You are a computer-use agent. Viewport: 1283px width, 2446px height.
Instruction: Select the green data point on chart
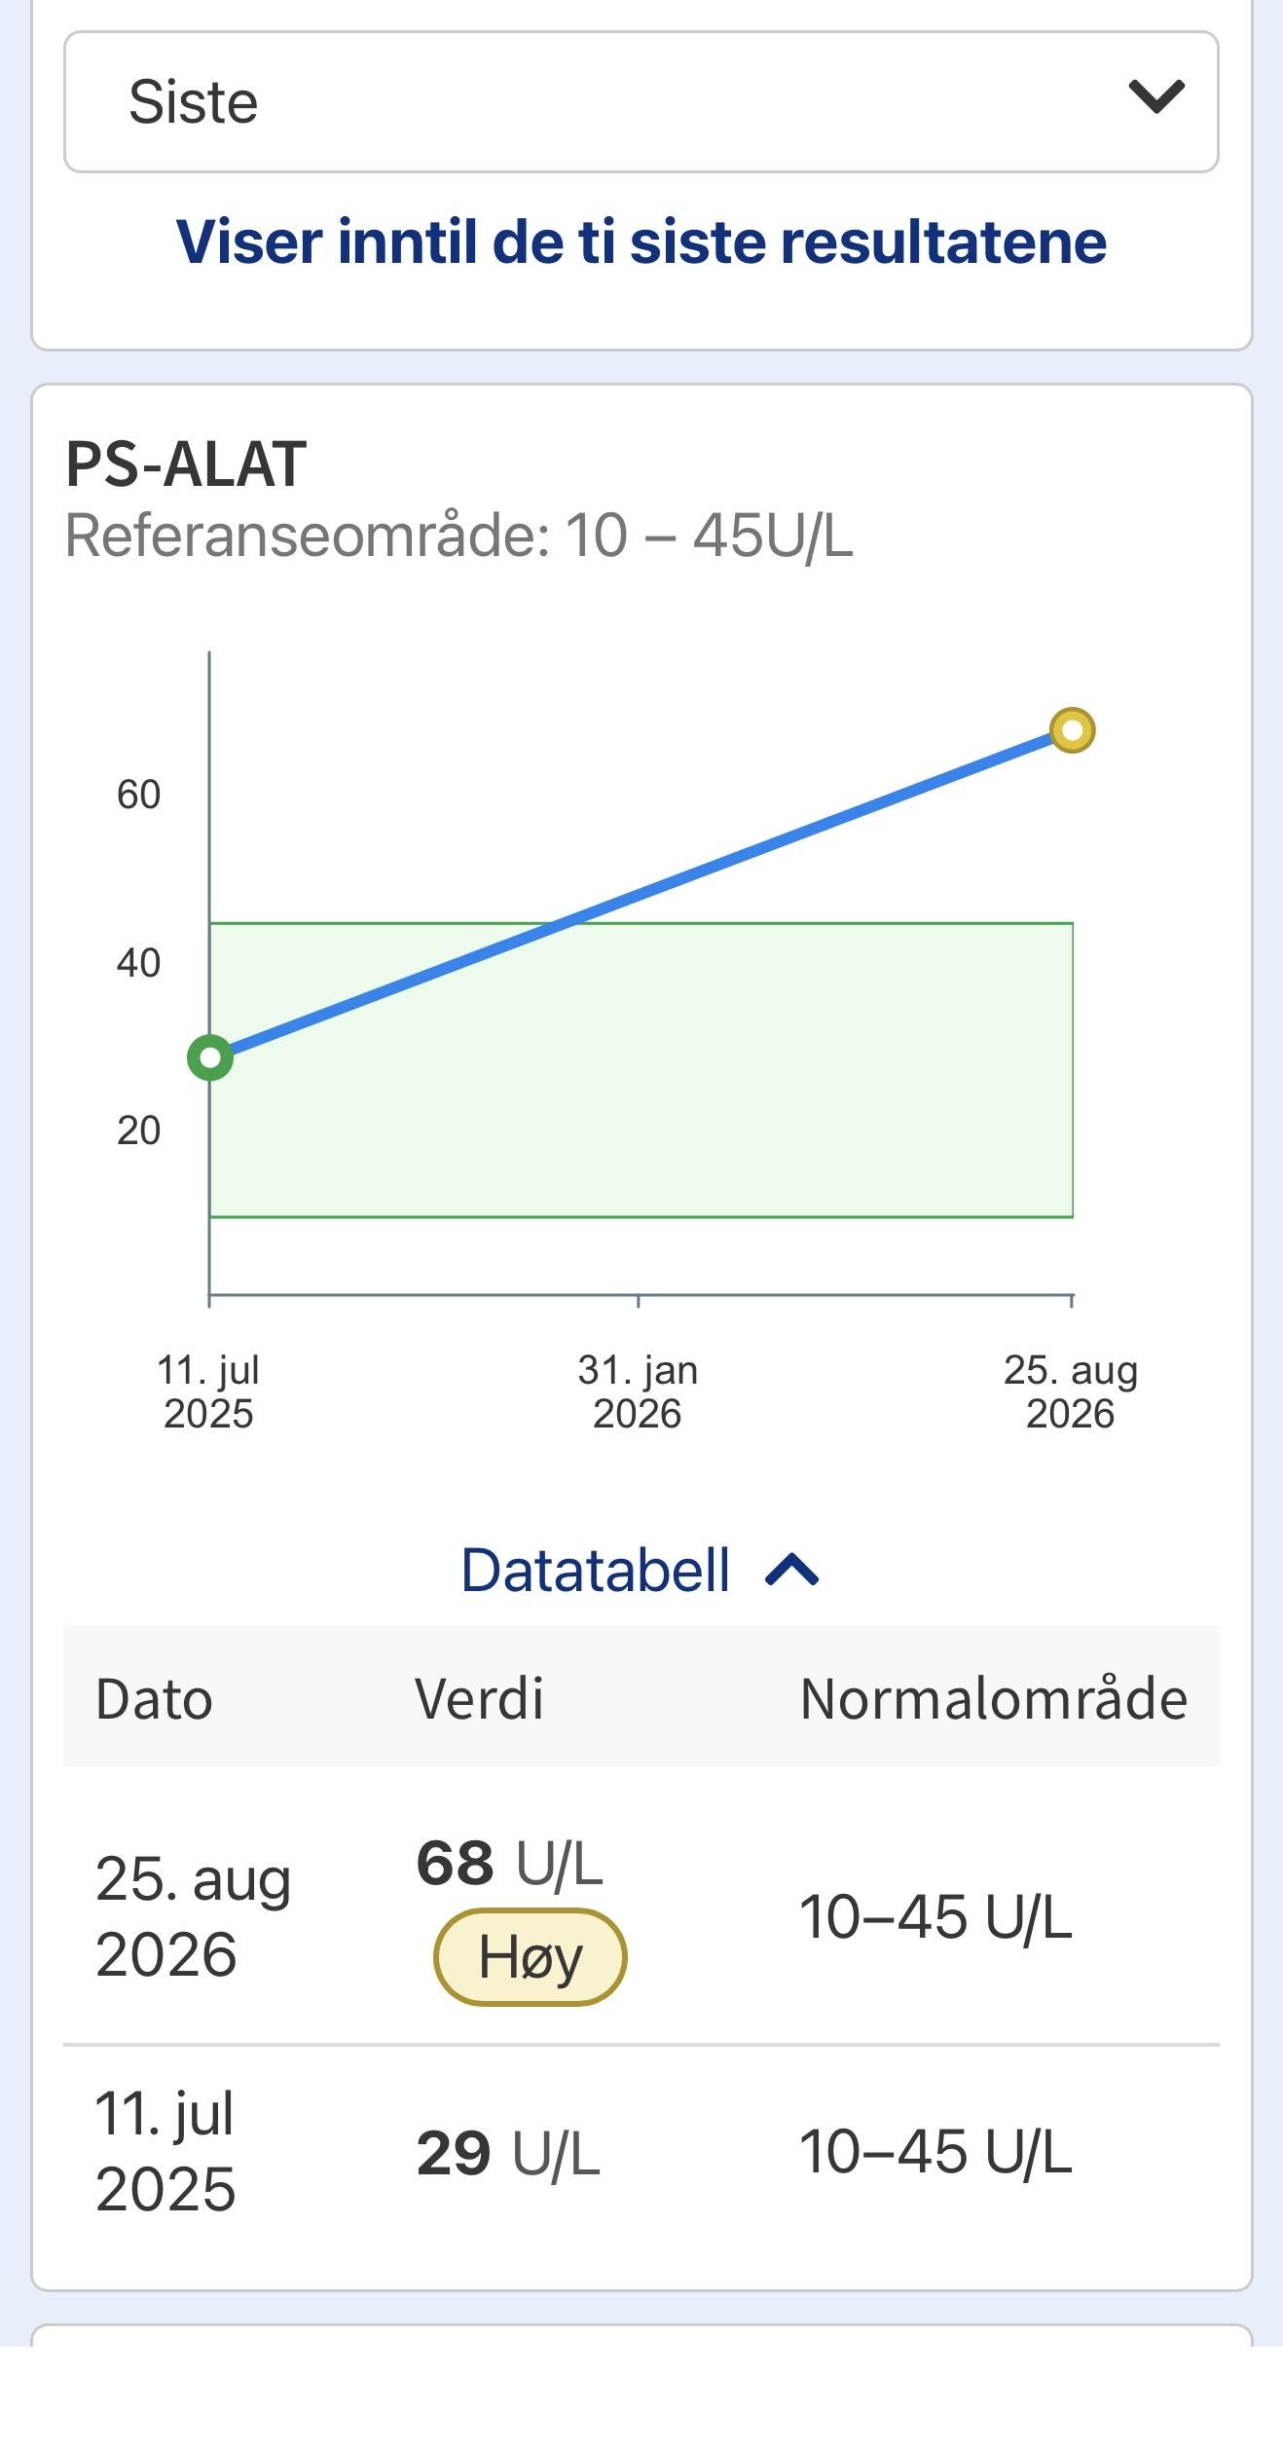tap(210, 1057)
